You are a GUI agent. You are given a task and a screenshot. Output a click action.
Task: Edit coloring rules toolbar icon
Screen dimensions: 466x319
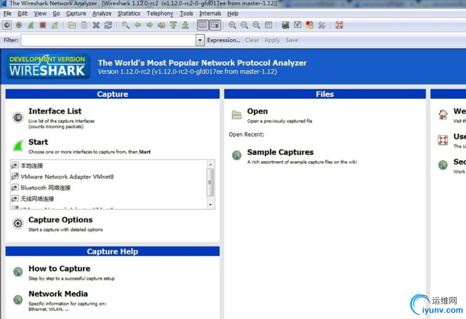coord(309,25)
